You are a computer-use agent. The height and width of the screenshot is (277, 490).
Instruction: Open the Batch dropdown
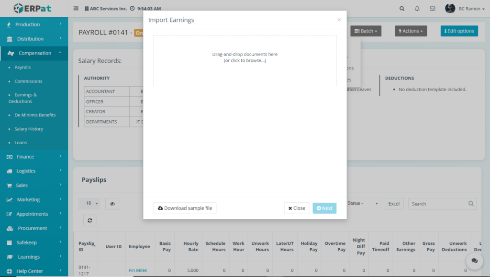[x=366, y=31]
